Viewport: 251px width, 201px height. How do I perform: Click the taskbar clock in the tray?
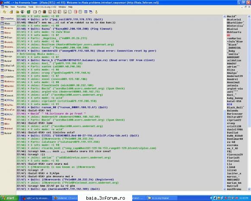244,198
